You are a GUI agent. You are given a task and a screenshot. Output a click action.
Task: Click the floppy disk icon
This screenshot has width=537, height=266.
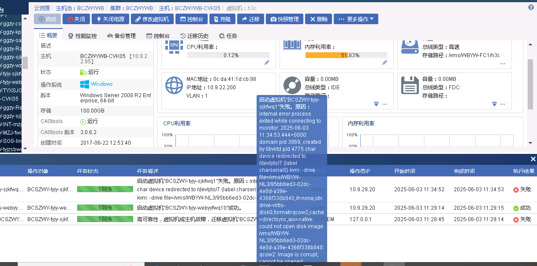(410, 85)
